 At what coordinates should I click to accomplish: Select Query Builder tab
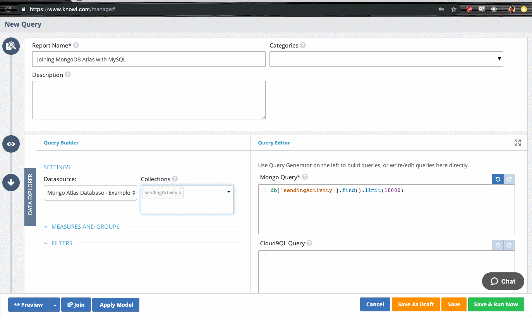point(61,143)
